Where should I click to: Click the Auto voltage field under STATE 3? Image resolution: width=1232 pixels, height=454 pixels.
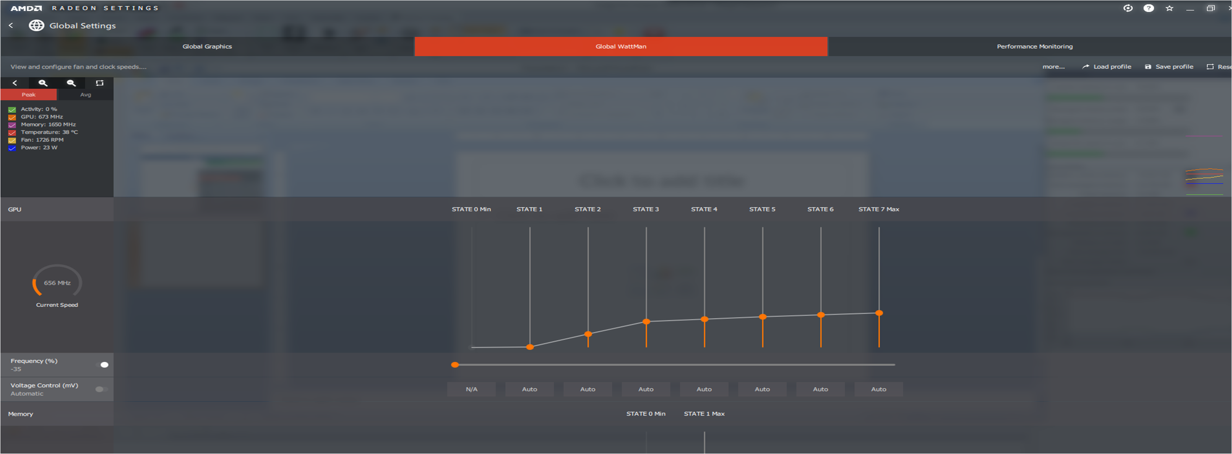coord(646,389)
